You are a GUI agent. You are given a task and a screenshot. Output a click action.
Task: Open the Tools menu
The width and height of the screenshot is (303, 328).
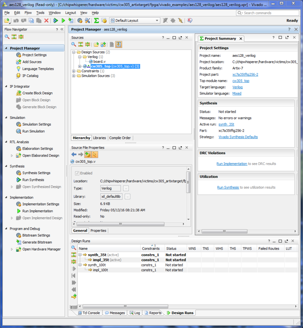40,13
